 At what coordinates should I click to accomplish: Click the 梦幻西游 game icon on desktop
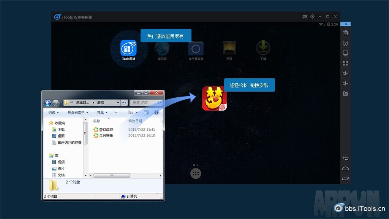[x=214, y=98]
